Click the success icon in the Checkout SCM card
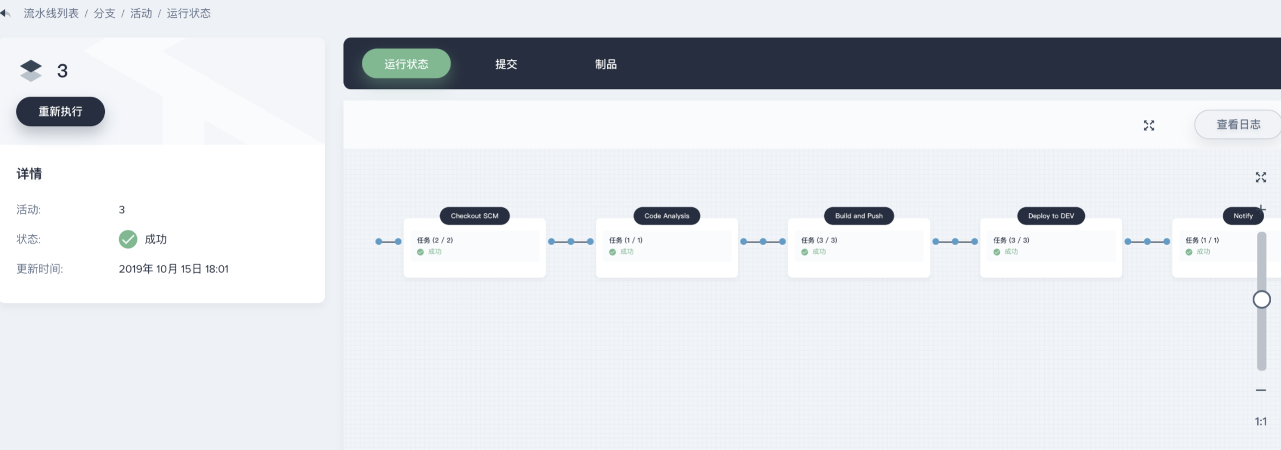 coord(420,252)
